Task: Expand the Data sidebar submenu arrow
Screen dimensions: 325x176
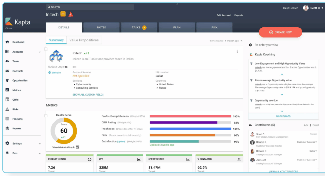Action: click(x=40, y=154)
